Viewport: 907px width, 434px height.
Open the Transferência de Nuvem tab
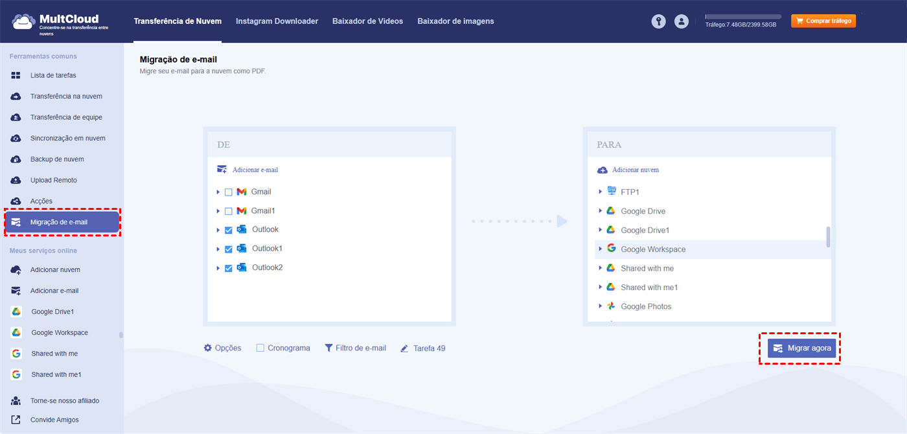click(178, 21)
